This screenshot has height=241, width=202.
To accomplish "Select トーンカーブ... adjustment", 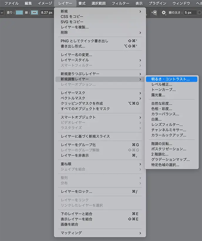I will tap(172, 90).
